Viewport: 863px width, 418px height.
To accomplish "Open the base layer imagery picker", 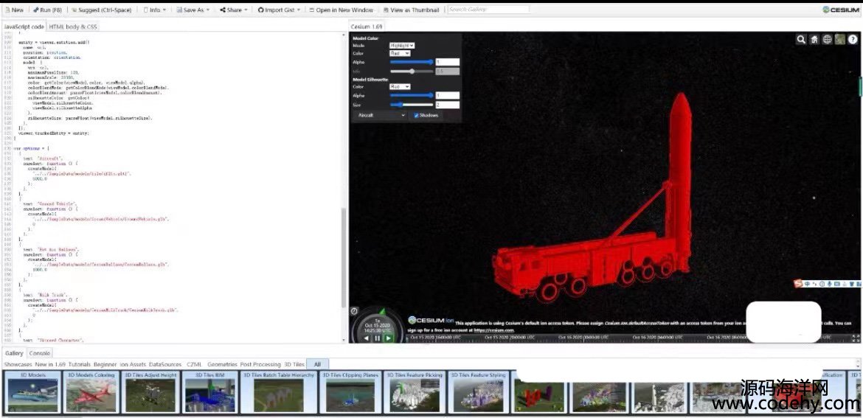I will coord(839,40).
